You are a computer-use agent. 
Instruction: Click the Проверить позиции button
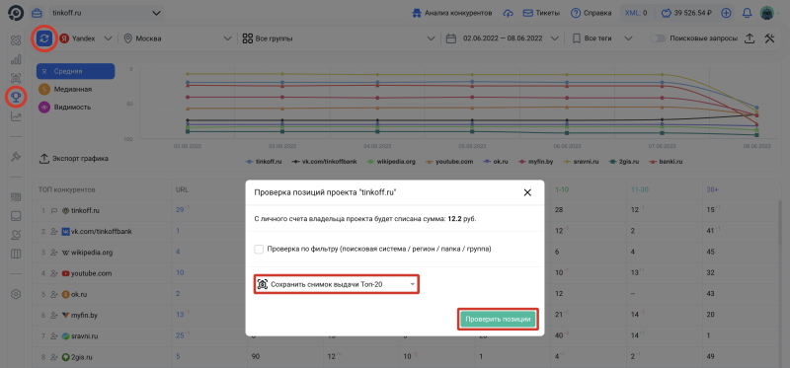[x=498, y=320]
